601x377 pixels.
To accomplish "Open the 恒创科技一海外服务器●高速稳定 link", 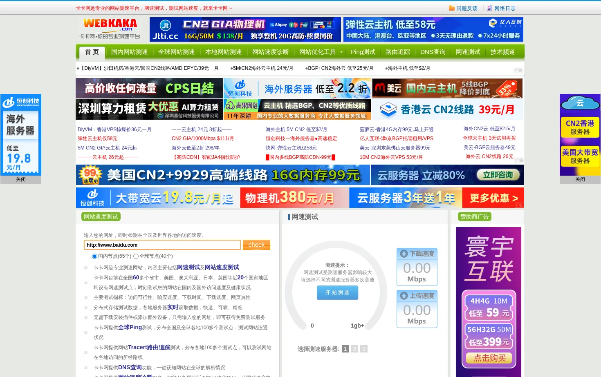I will point(301,138).
